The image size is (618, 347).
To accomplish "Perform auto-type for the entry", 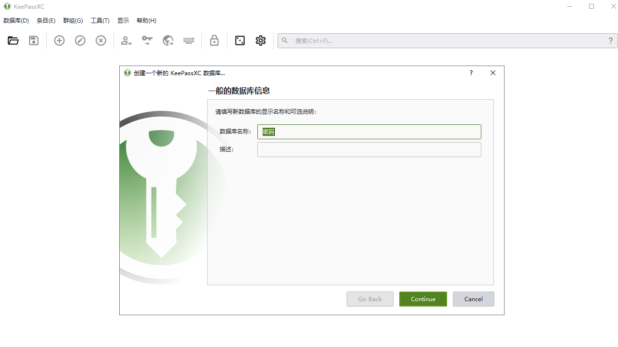I will click(189, 40).
